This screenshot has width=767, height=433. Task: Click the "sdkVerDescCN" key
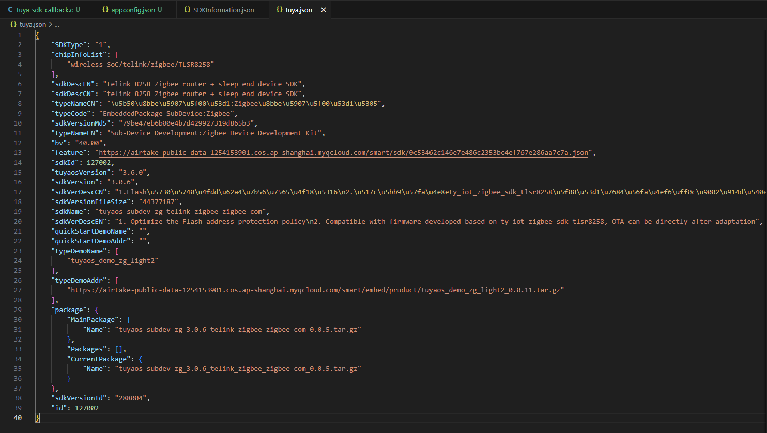tap(79, 192)
